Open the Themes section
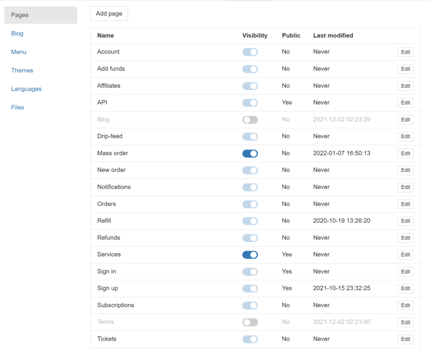This screenshot has height=355, width=429. tap(22, 70)
